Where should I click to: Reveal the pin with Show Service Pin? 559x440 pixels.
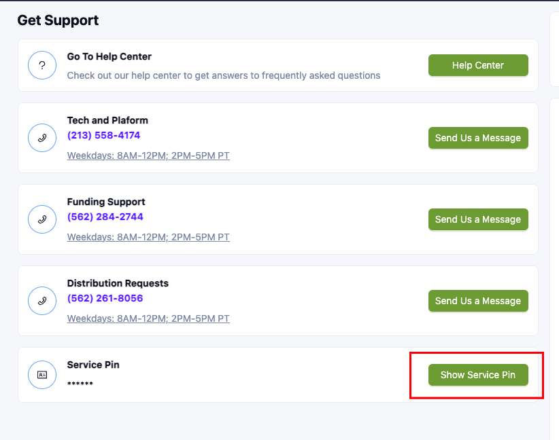pyautogui.click(x=478, y=375)
